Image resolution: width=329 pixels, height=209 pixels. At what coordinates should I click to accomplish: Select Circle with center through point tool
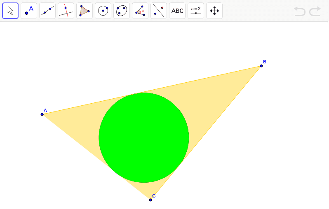click(x=103, y=11)
